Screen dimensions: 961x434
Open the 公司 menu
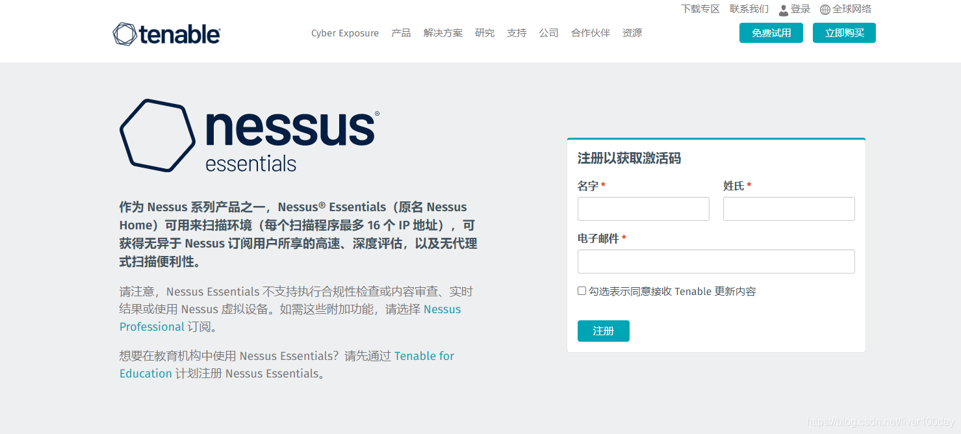(x=548, y=33)
